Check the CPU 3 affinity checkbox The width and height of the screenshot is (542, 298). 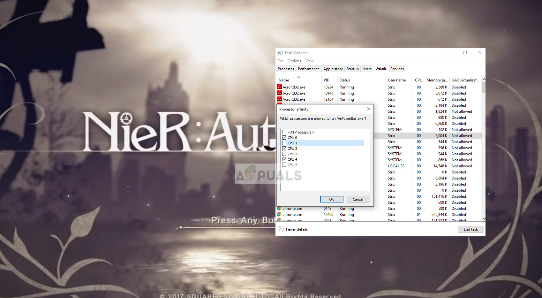[284, 154]
